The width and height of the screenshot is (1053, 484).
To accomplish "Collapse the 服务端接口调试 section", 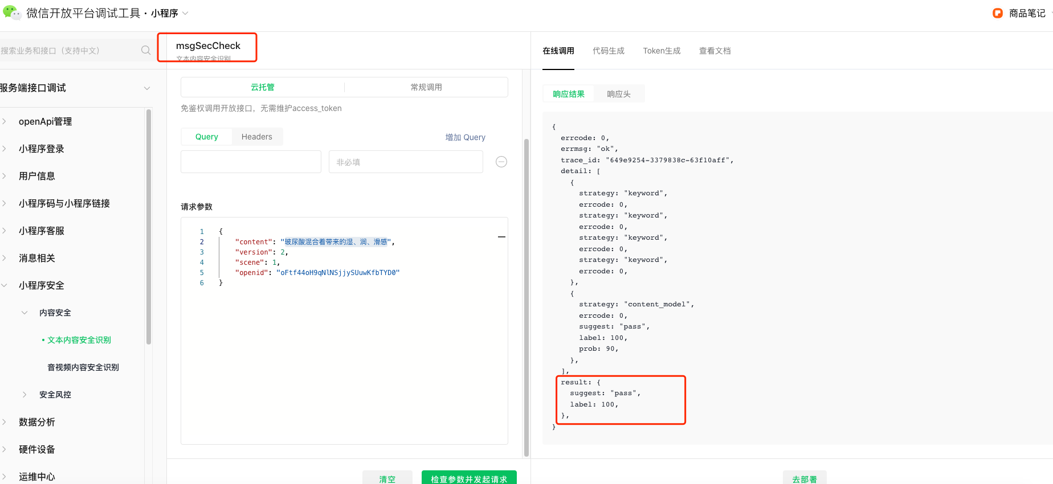I will [x=147, y=88].
